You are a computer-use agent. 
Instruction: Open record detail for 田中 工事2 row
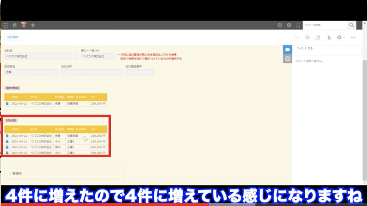[x=7, y=147]
